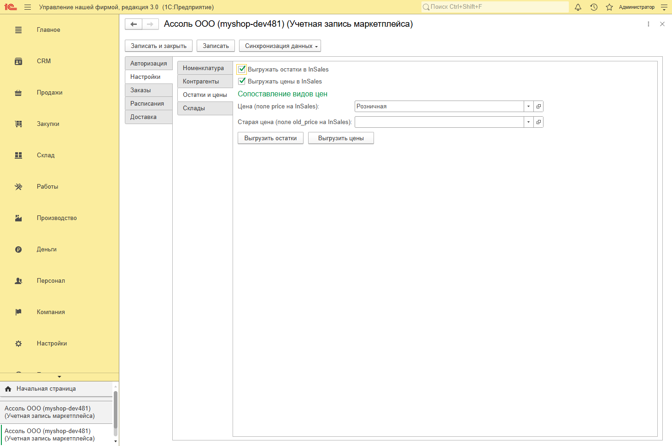Click the Цена field containing Розничная
The width and height of the screenshot is (672, 446).
click(439, 107)
